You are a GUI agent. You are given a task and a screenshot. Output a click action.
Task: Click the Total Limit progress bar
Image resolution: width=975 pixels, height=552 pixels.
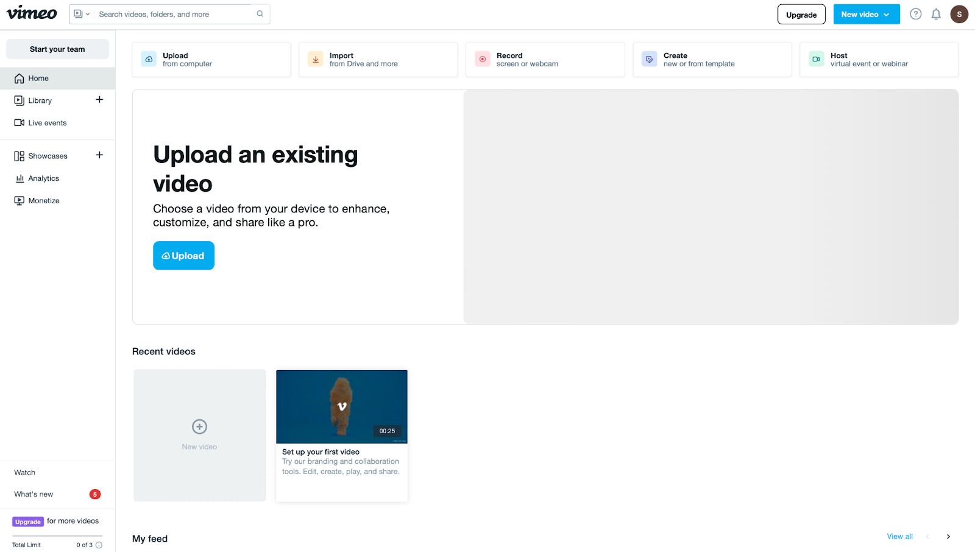click(57, 536)
